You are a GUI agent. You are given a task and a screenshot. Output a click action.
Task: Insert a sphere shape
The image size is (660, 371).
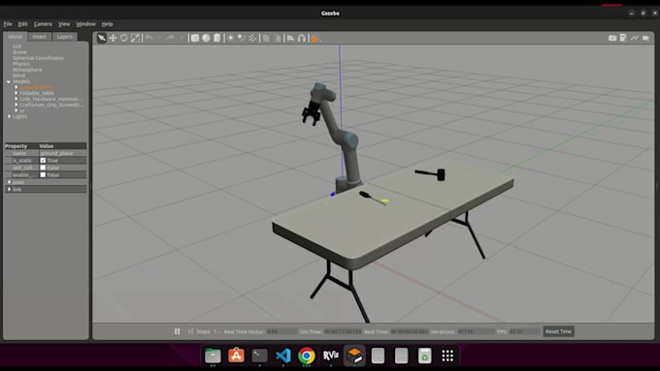click(206, 38)
